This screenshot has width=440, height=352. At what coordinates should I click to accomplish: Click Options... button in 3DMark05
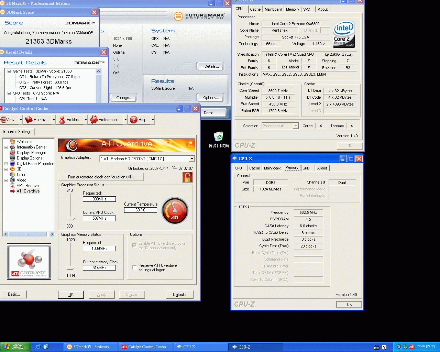[x=211, y=98]
